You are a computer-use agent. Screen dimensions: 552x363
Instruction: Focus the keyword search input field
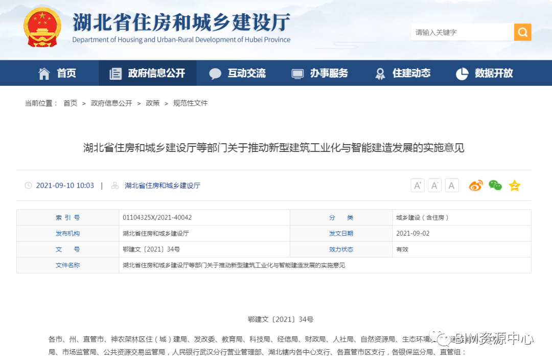click(462, 32)
